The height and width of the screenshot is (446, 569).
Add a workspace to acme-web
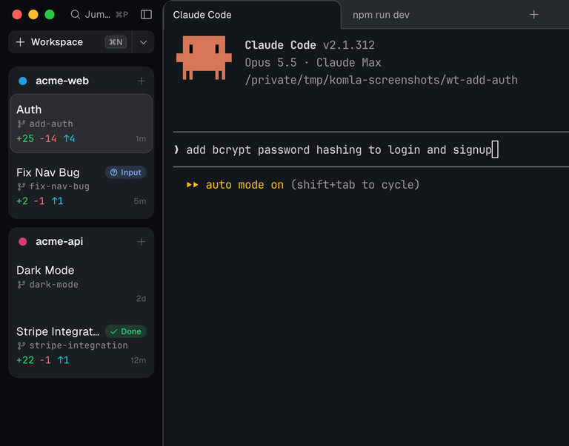pyautogui.click(x=142, y=81)
